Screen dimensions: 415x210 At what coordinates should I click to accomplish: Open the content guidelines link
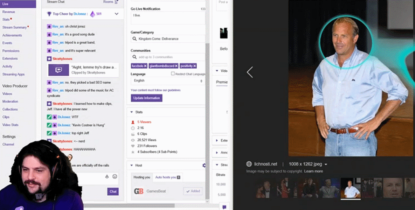(x=155, y=90)
